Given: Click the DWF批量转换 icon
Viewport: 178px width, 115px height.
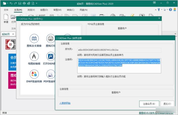Looking at the screenshot, I should (34, 74).
